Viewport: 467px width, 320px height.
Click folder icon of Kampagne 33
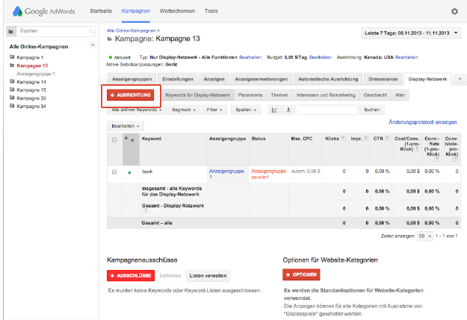tap(12, 98)
